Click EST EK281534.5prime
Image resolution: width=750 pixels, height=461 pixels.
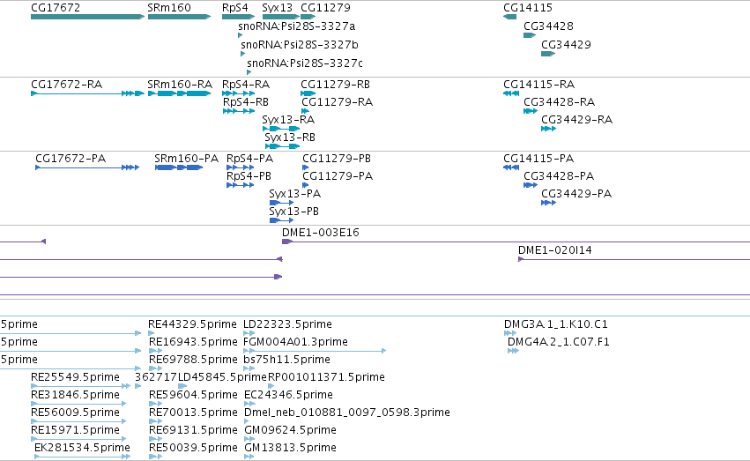coord(82,449)
